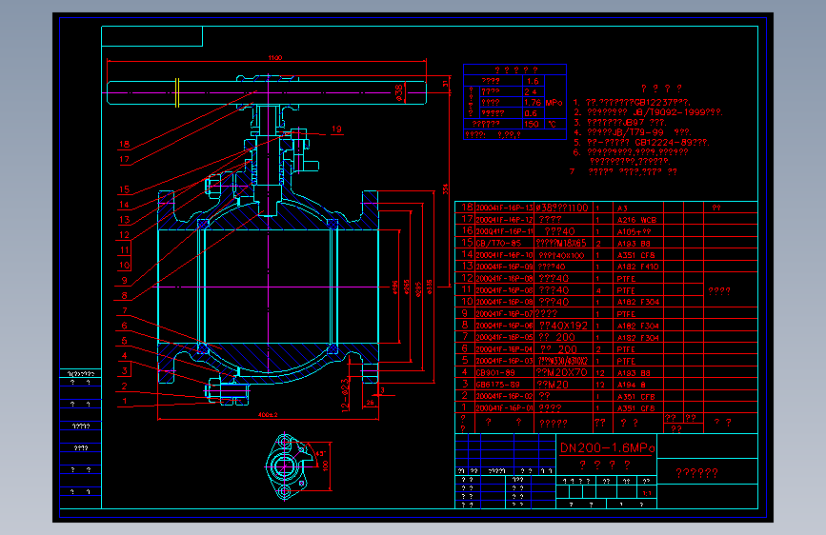Select the 2.4 value in parameter table

coord(531,91)
